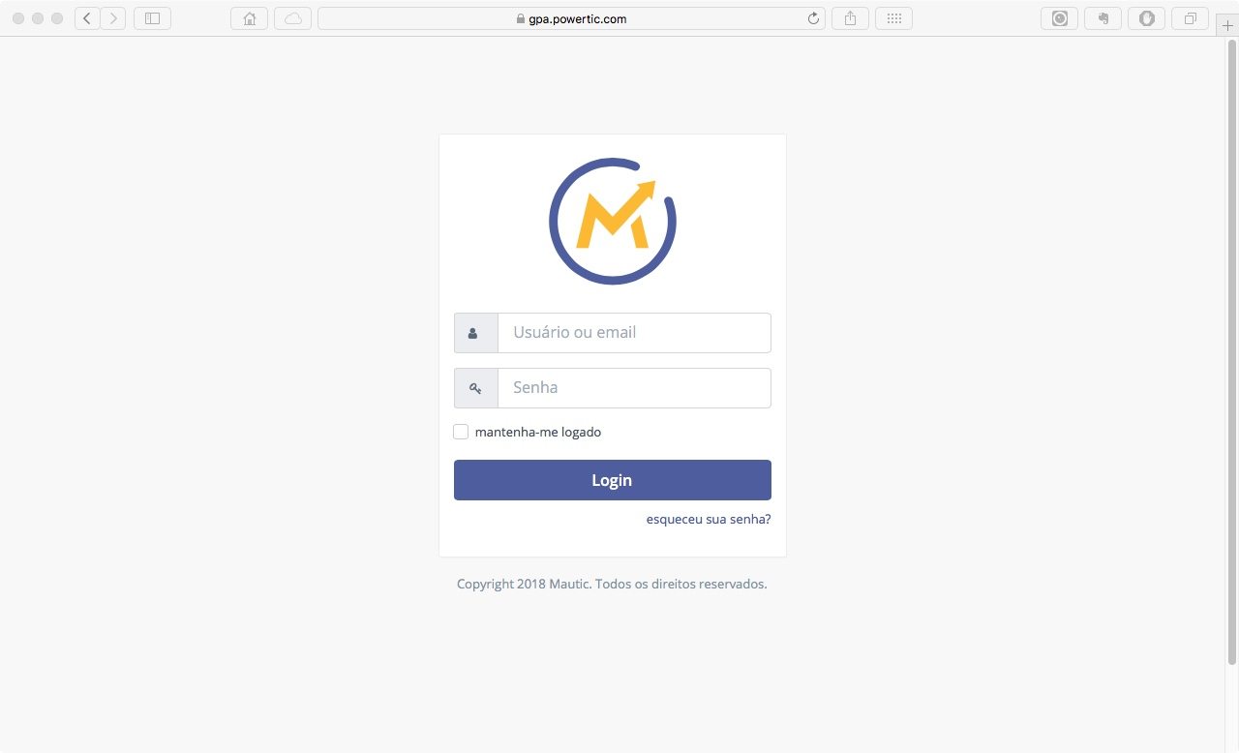Click the Evernote elephant extension icon
The height and width of the screenshot is (753, 1239).
[1103, 18]
